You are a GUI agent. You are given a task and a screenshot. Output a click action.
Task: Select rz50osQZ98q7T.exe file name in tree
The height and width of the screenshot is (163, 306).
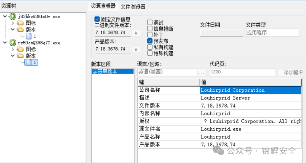tap(39, 43)
